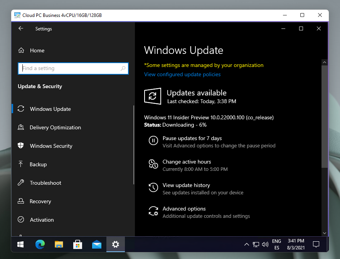Click Pause updates for 7 days

tap(192, 138)
